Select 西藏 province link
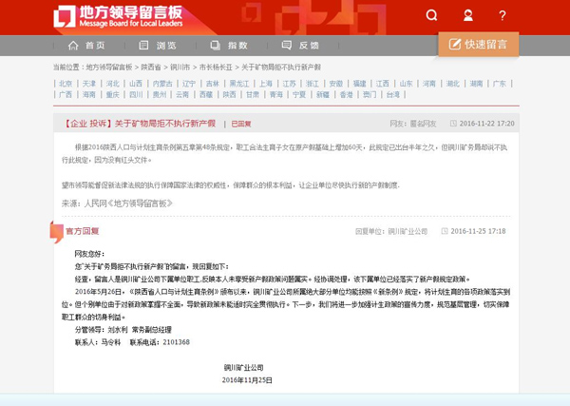 [206, 94]
